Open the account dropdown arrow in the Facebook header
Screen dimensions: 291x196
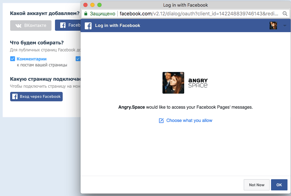(285, 26)
